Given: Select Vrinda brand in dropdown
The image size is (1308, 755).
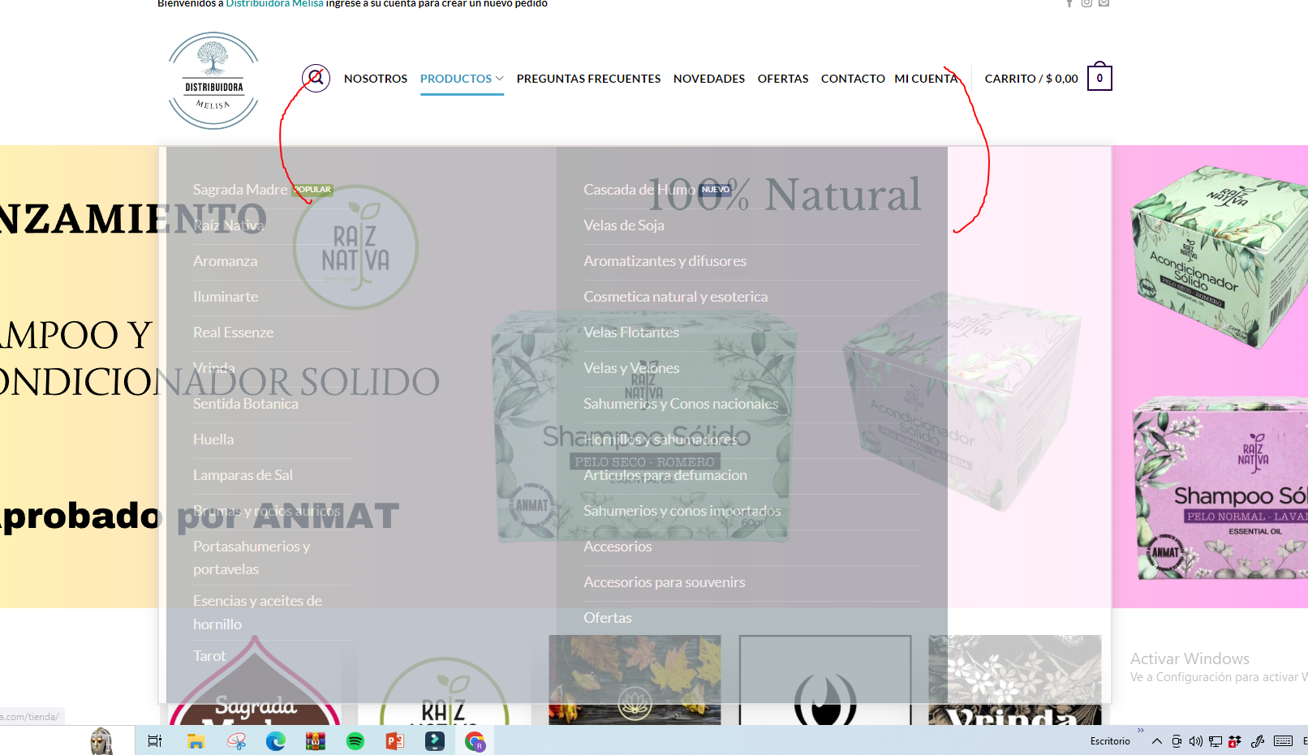Looking at the screenshot, I should click(x=213, y=368).
